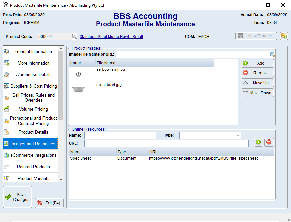Select the ss bowl sml.jpg thumbnail

tap(79, 74)
